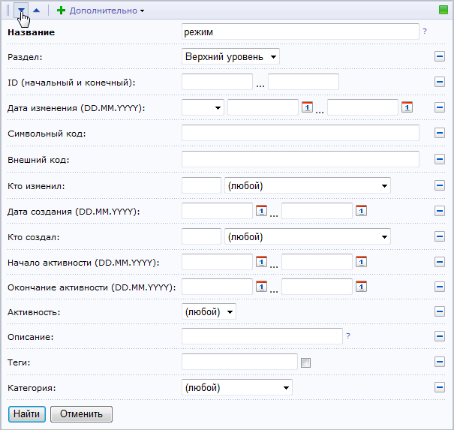
Task: Expand the Раздел dropdown showing Верхний уровень
Action: [x=230, y=56]
